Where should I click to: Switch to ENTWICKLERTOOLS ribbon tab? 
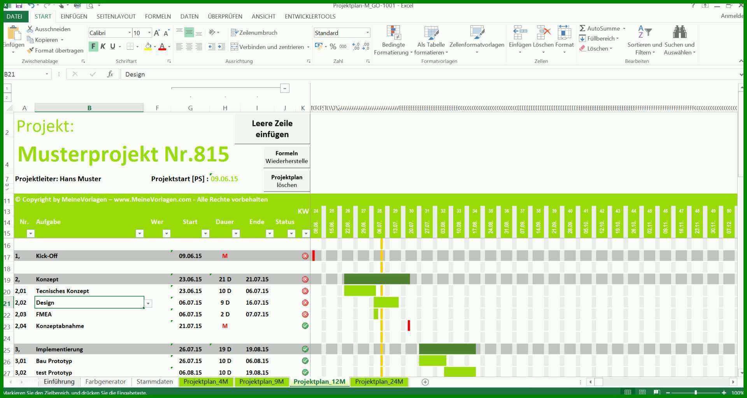click(310, 16)
